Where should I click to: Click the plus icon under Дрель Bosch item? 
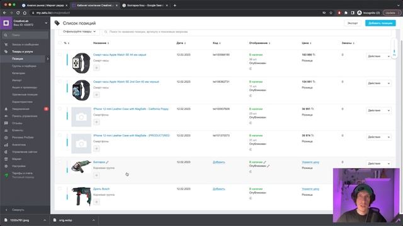[96, 202]
